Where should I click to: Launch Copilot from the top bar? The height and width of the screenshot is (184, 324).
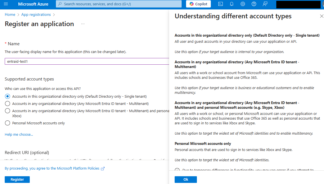(x=198, y=4)
